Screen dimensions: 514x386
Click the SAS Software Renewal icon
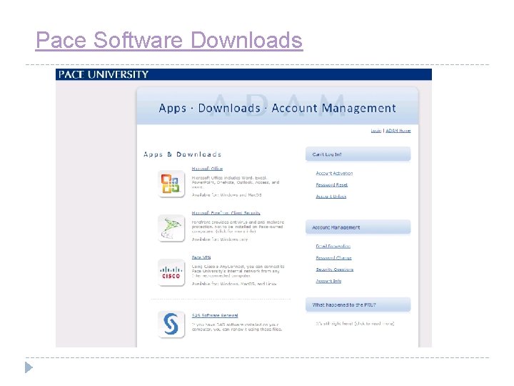coord(171,324)
